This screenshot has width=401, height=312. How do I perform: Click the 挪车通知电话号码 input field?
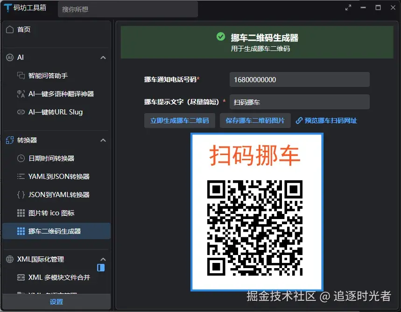(300, 79)
